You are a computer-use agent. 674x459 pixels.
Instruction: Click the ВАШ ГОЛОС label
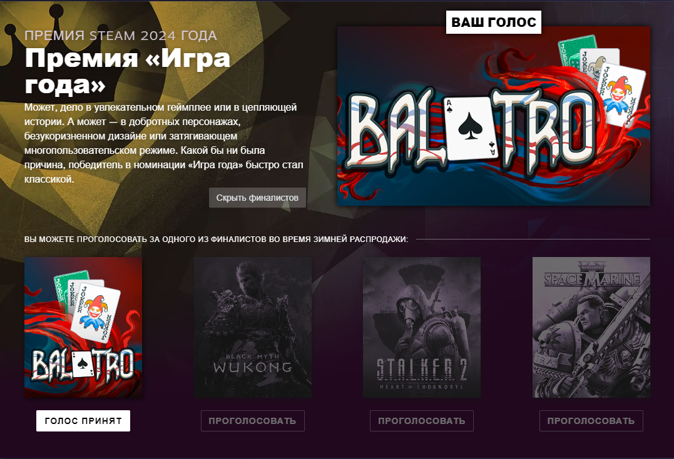(x=494, y=23)
